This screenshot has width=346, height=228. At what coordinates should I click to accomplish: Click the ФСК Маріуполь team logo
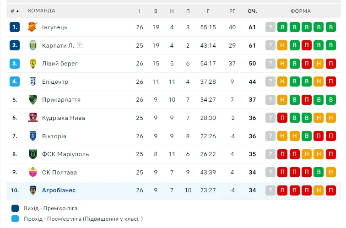[x=32, y=154]
